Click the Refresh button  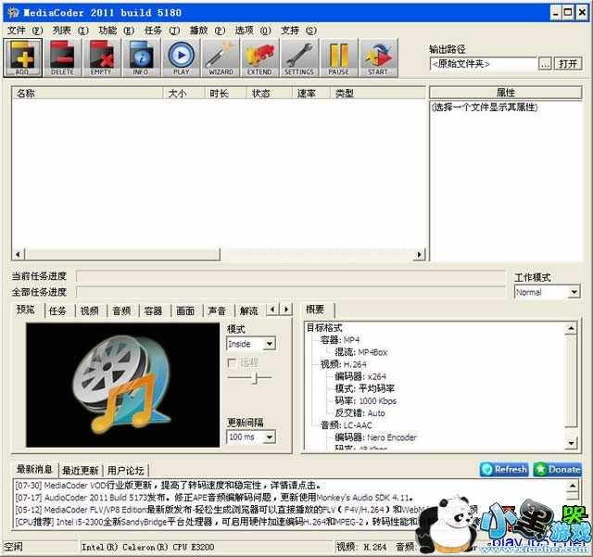click(x=504, y=470)
